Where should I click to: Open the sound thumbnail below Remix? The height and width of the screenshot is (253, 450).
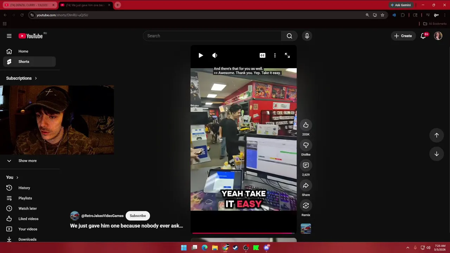(306, 229)
